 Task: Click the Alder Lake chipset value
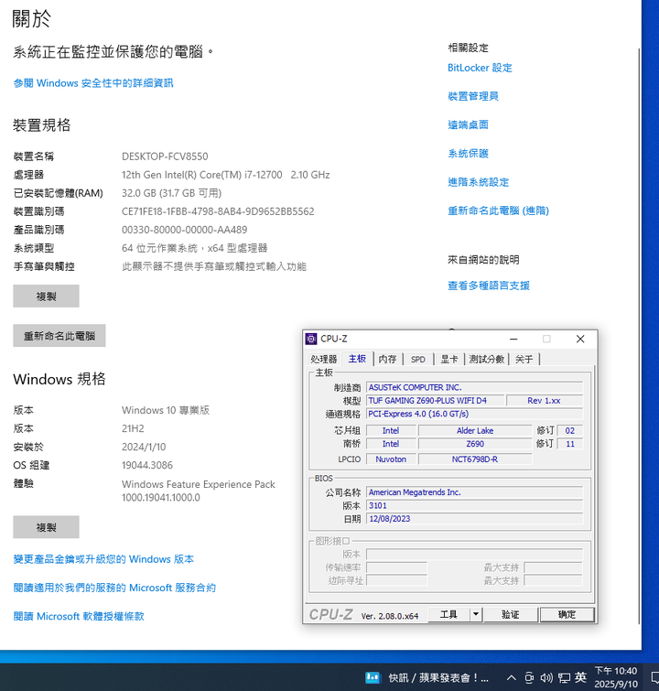[475, 430]
